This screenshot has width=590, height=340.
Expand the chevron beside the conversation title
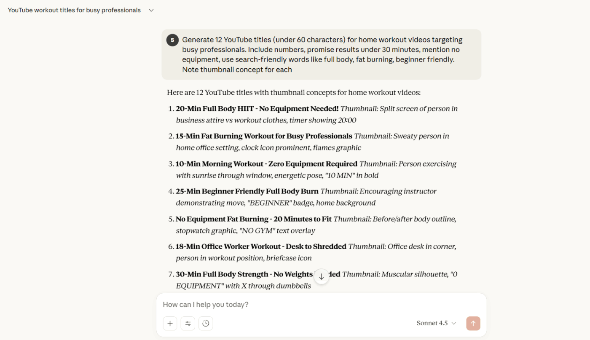(151, 11)
